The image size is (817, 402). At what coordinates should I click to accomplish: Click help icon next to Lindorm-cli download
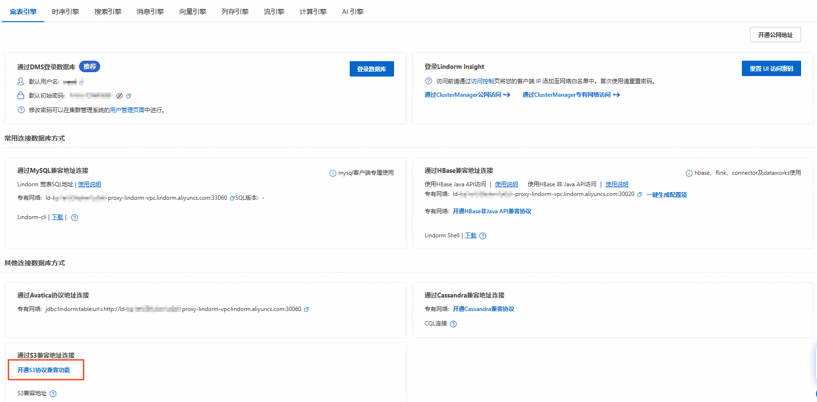(75, 218)
